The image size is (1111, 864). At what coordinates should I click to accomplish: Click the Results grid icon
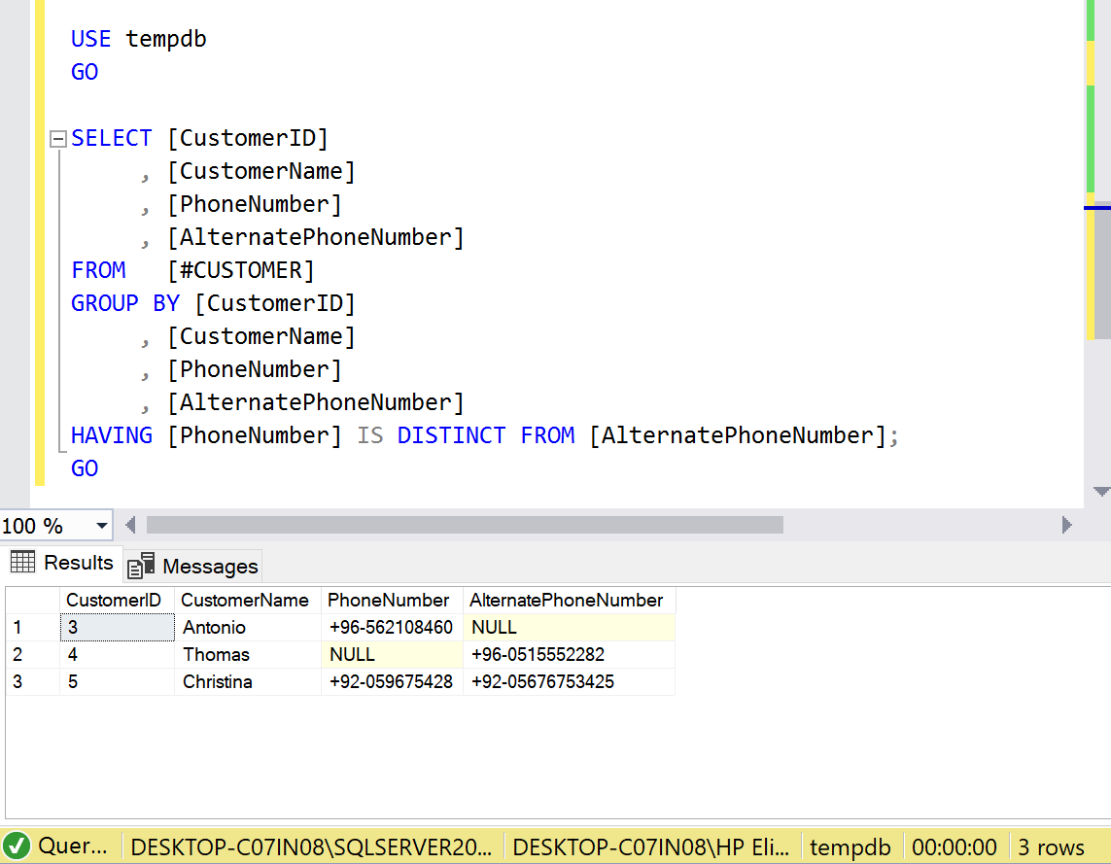pos(23,563)
